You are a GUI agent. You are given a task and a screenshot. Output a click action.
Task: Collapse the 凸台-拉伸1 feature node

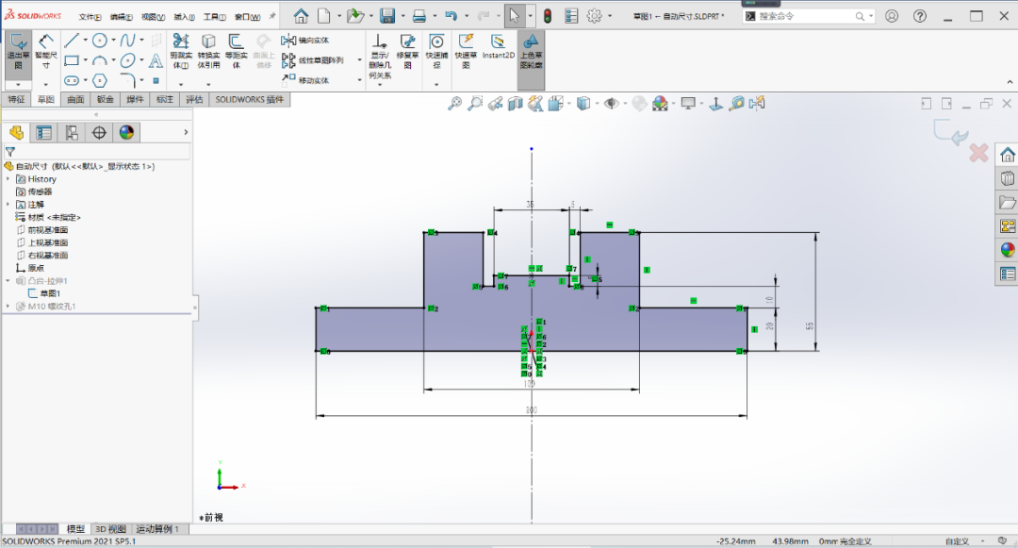tap(8, 280)
